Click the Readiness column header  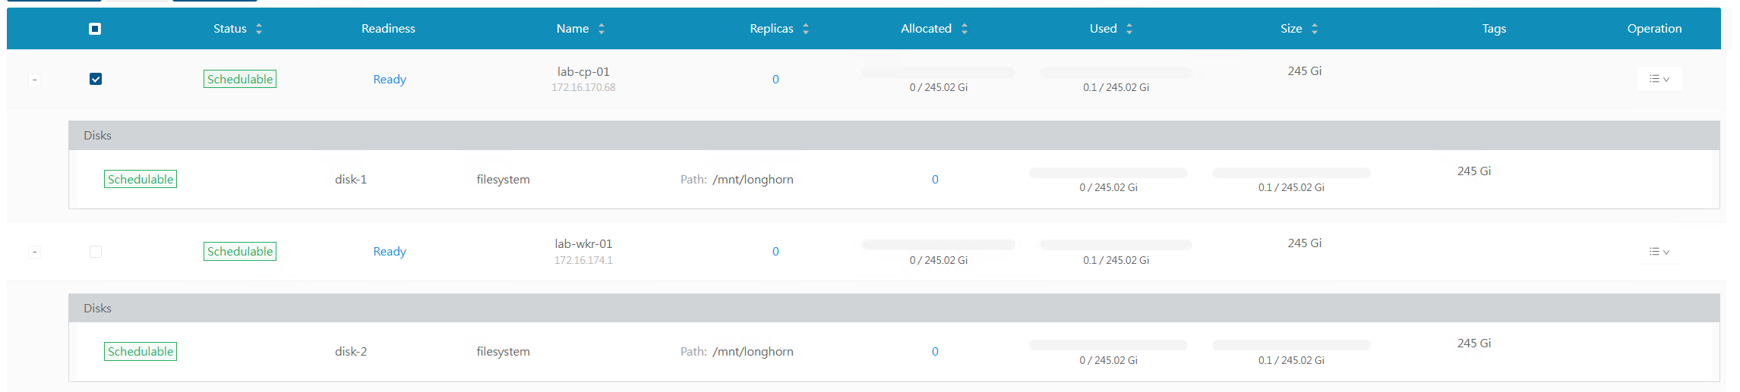click(388, 29)
